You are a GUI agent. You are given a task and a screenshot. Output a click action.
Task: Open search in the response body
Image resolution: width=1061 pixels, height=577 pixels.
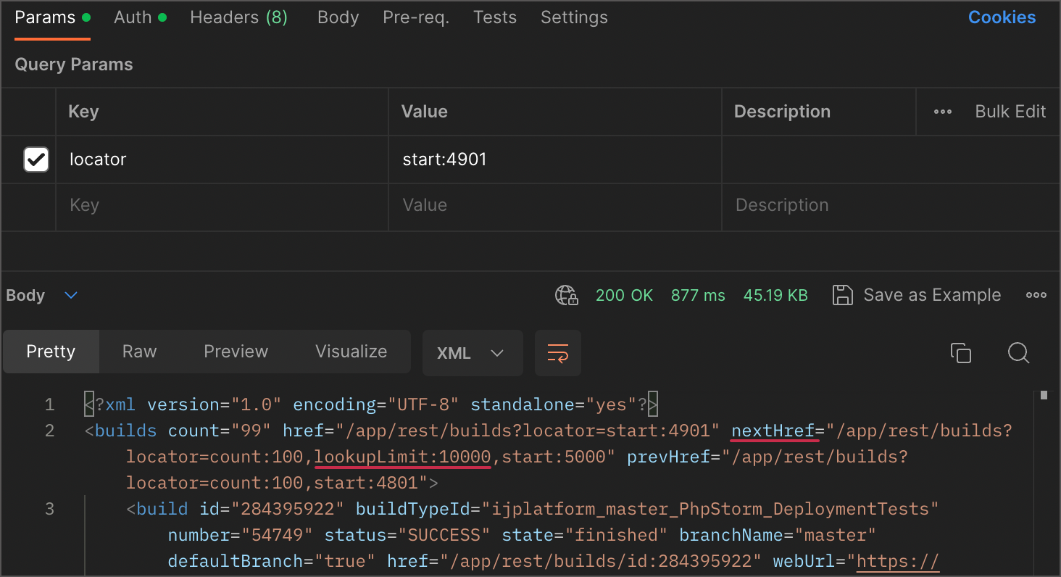(1018, 353)
